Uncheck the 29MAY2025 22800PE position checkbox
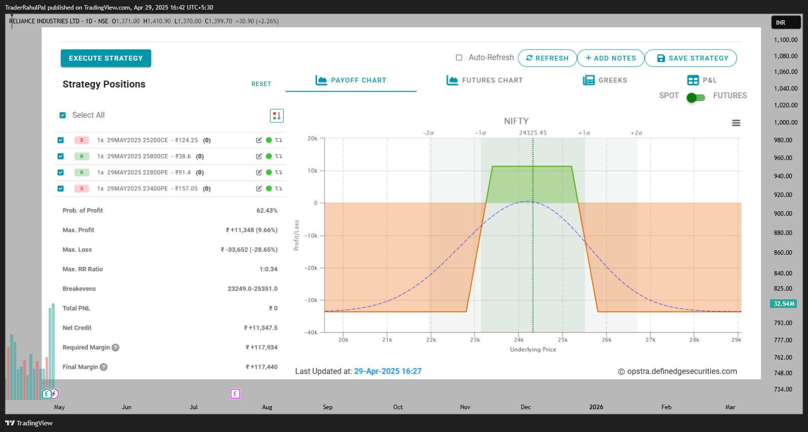The width and height of the screenshot is (808, 432). click(x=61, y=173)
